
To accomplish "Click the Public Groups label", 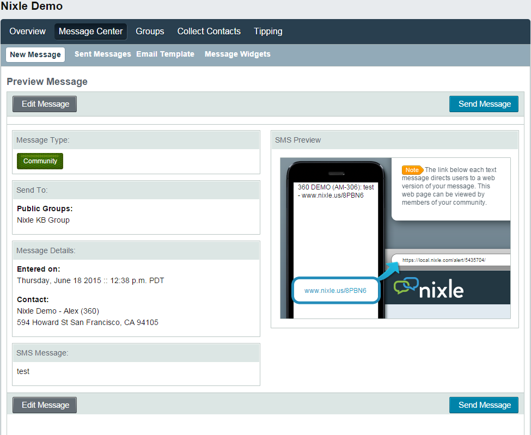I will pyautogui.click(x=45, y=209).
